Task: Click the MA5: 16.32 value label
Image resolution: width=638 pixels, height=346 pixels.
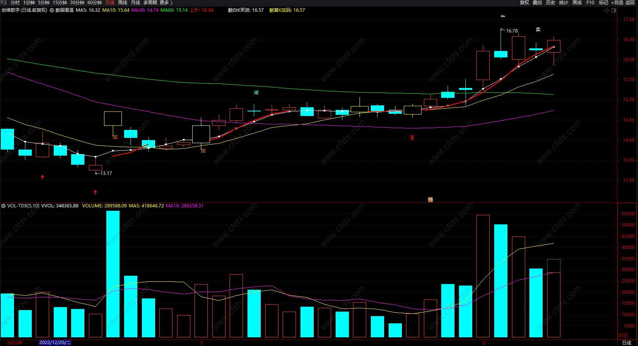Action: (x=88, y=10)
